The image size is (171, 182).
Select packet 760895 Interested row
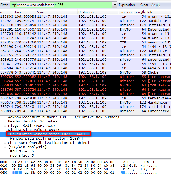[x=85, y=111]
